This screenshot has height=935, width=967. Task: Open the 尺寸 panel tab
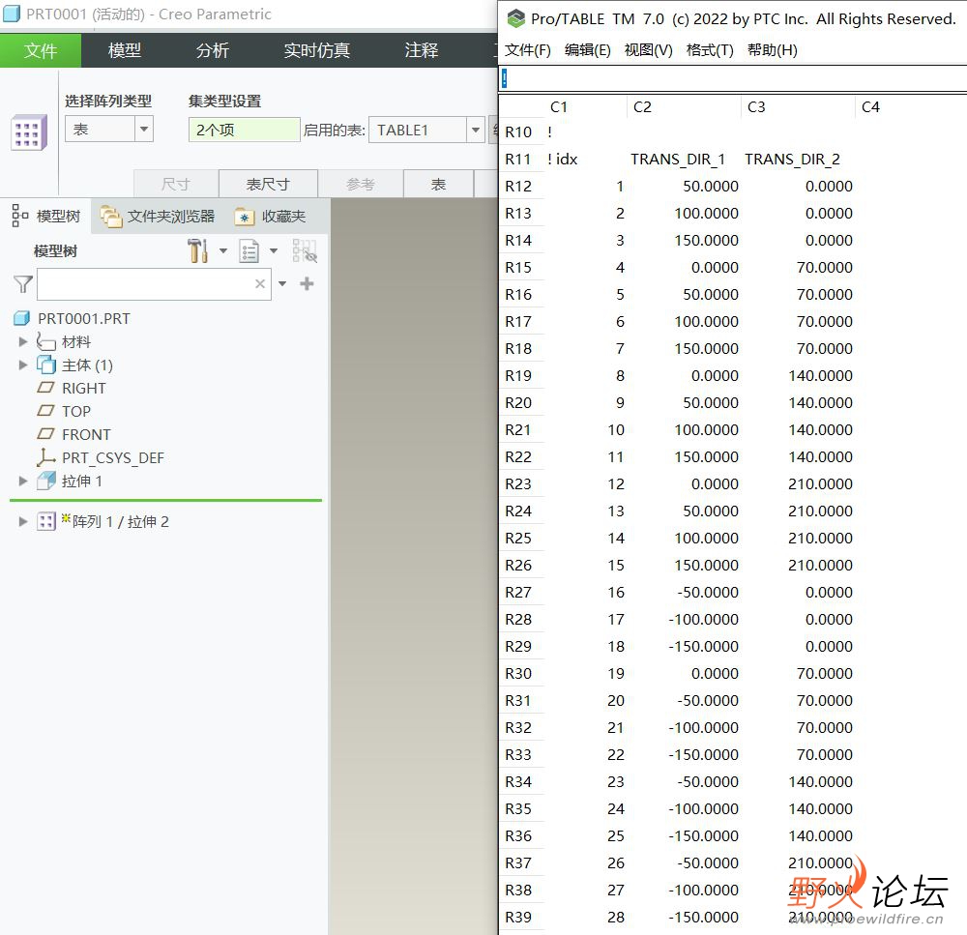point(176,184)
